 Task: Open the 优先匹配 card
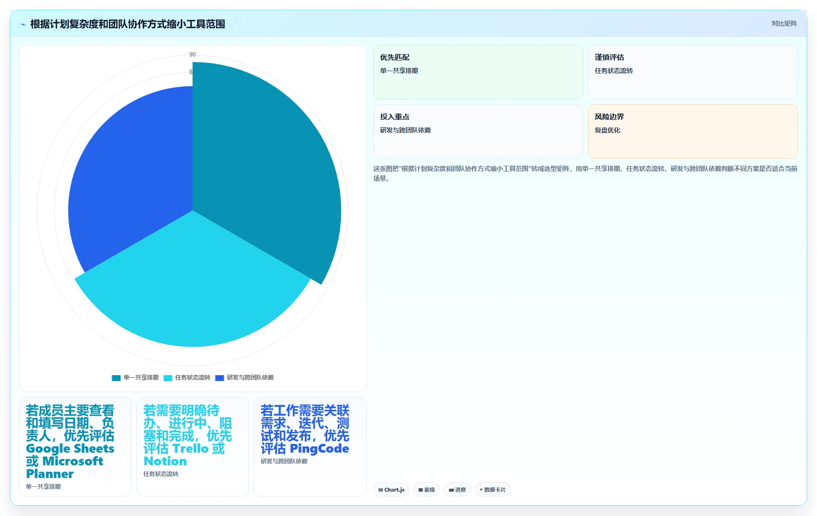point(478,72)
